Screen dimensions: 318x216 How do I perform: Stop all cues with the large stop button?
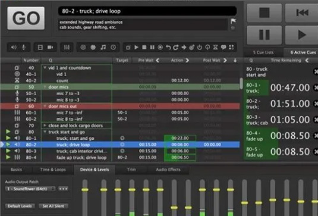click(x=265, y=12)
